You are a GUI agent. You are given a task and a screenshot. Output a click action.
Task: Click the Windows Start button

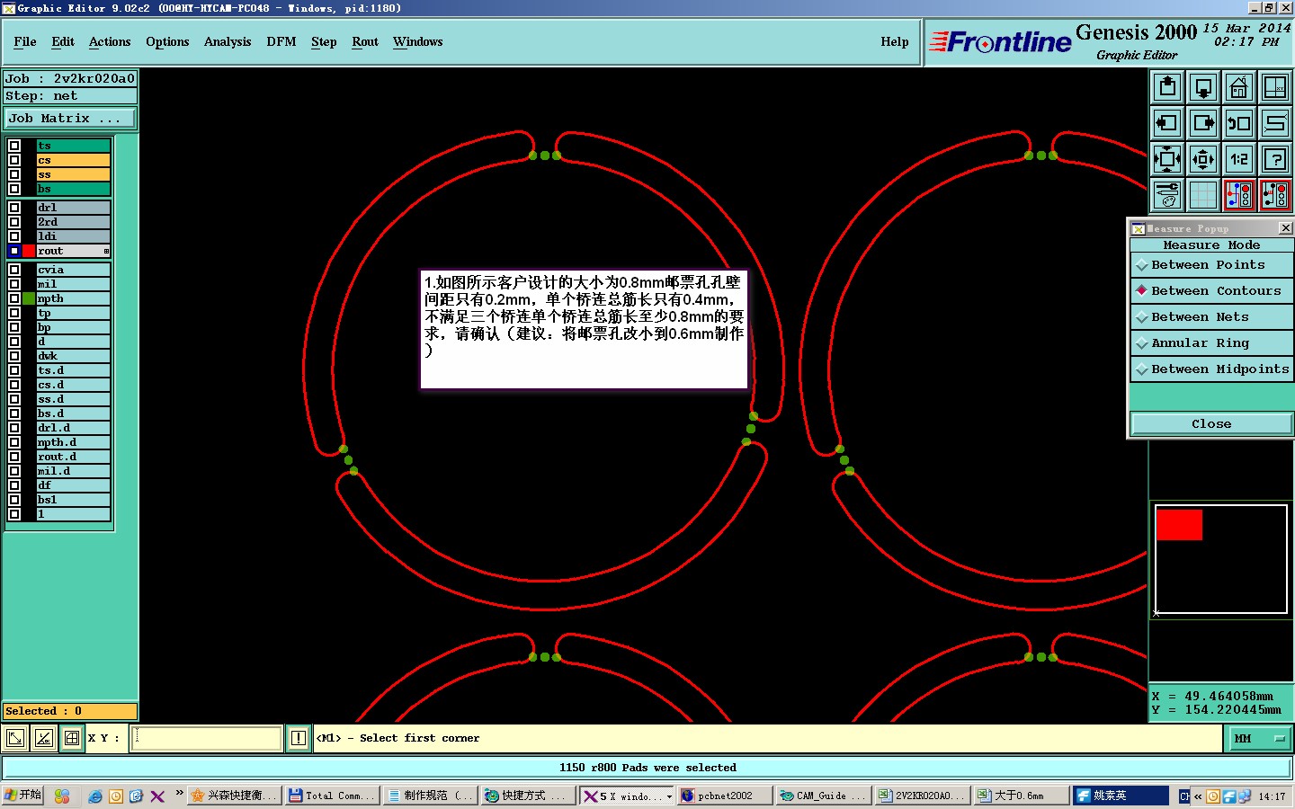pos(22,796)
